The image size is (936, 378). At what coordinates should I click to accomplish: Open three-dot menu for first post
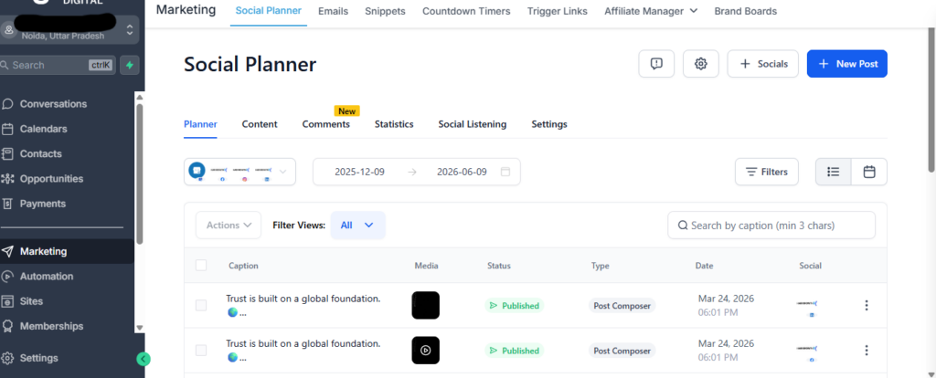(x=867, y=305)
